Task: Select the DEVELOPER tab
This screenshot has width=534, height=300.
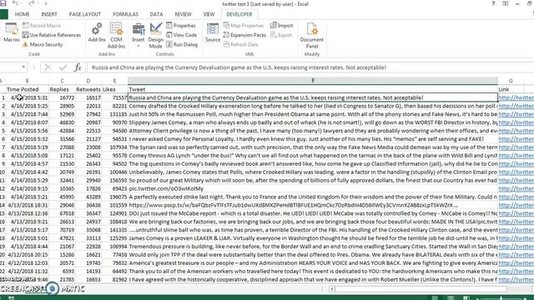Action: [x=239, y=14]
